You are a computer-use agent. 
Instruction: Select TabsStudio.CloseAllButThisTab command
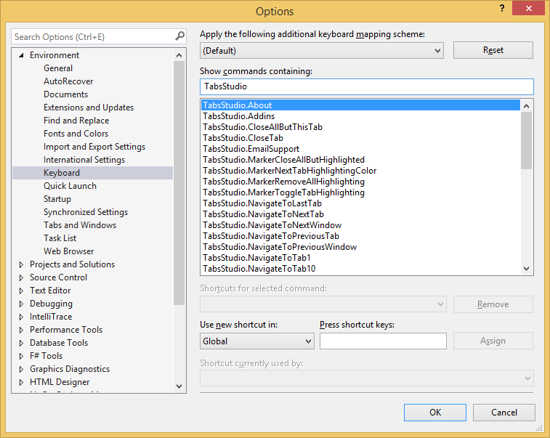click(360, 127)
